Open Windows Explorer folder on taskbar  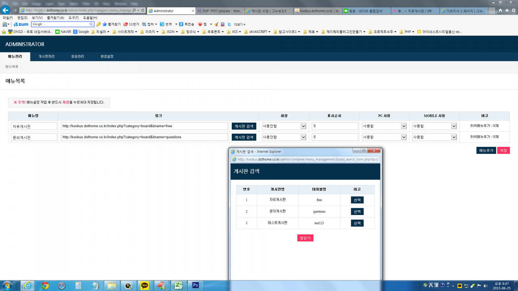[112, 286]
